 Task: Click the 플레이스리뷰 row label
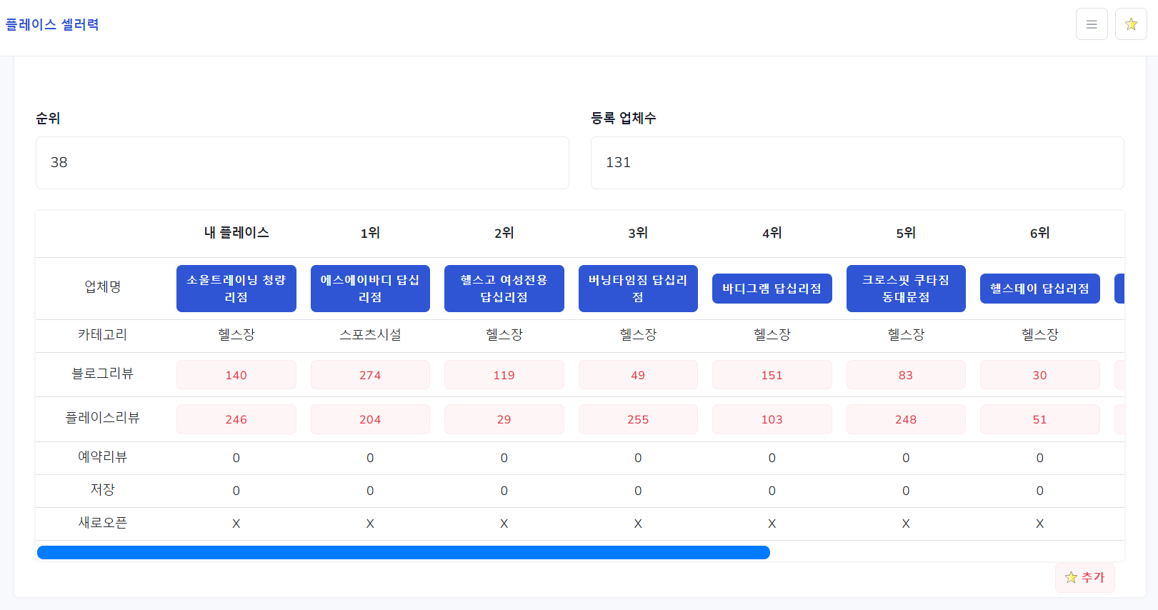[103, 418]
